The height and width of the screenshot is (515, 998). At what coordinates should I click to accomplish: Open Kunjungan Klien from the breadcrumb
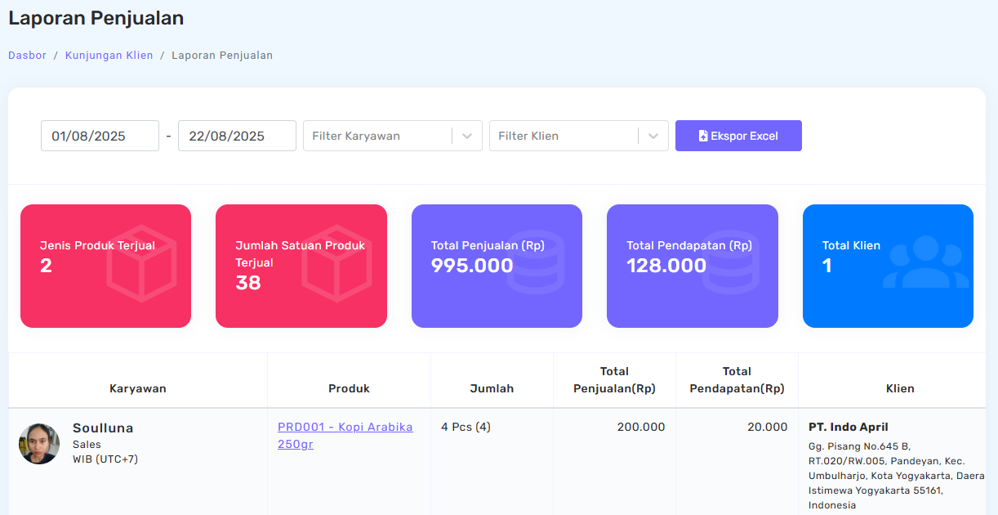[109, 55]
